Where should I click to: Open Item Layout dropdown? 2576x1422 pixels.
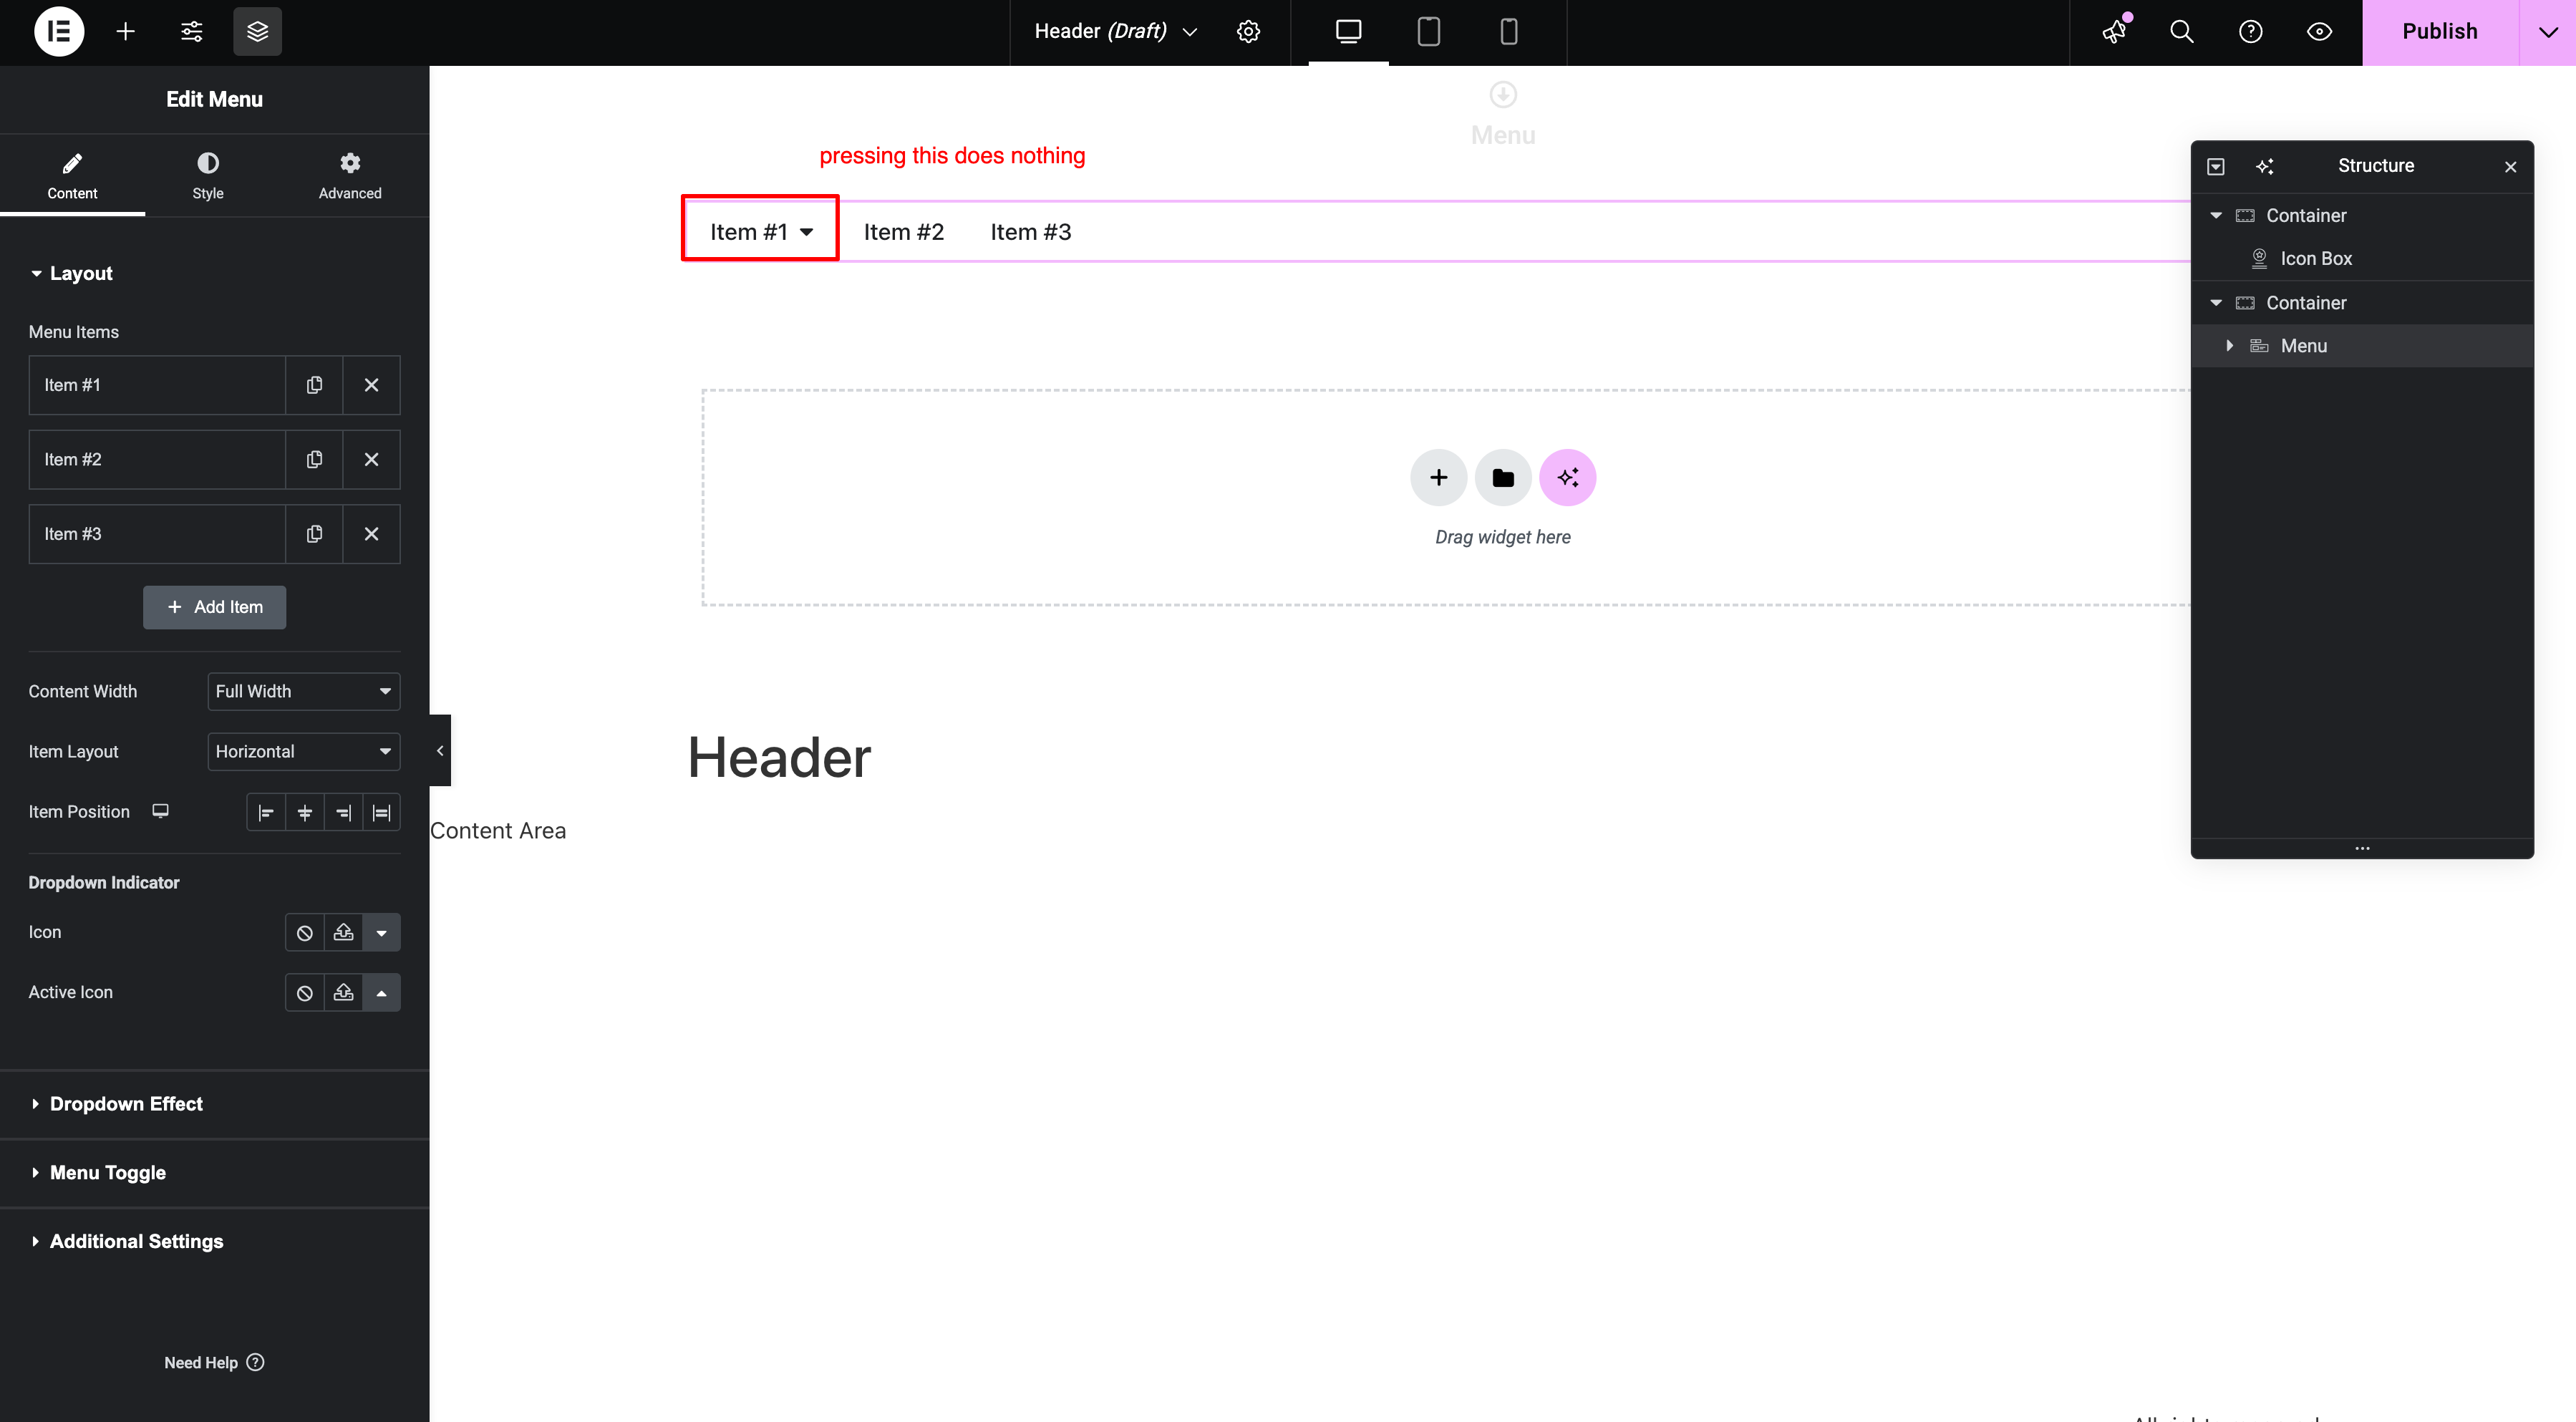click(x=304, y=751)
